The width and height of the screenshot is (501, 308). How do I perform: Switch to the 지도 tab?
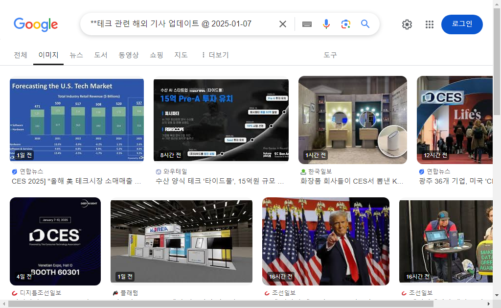pos(181,55)
